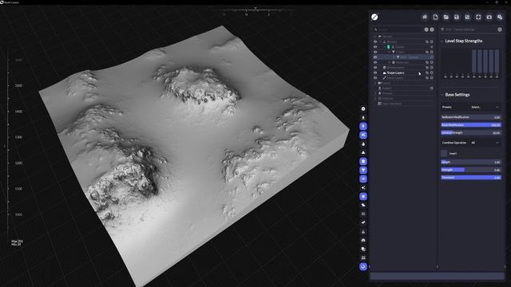Click the topmost circle icon in vertical toolbar
The height and width of the screenshot is (287, 511).
pyautogui.click(x=363, y=109)
